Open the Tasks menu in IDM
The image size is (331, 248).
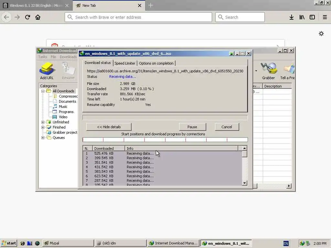(43, 57)
